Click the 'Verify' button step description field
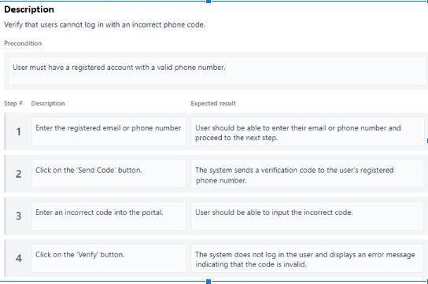Viewport: 428px width, 284px height. point(109,258)
